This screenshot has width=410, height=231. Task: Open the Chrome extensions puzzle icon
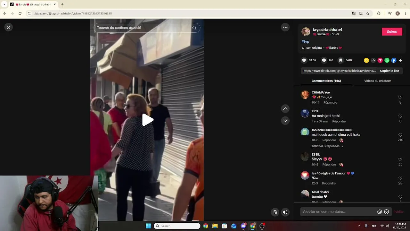click(379, 13)
